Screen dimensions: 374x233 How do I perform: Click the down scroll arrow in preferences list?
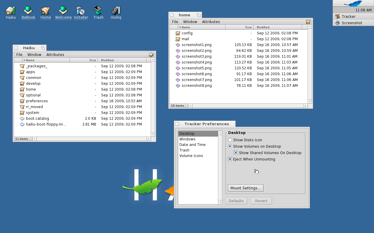click(220, 202)
